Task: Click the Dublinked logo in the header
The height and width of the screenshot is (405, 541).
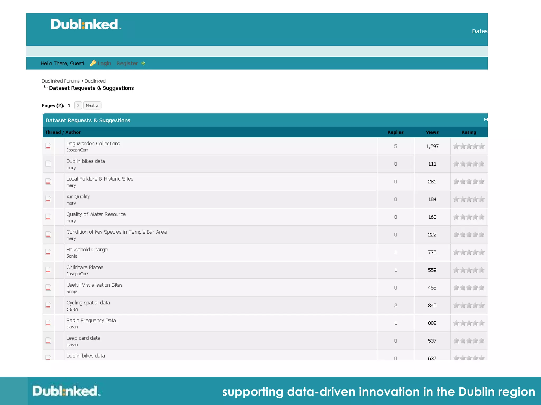Action: coord(86,24)
